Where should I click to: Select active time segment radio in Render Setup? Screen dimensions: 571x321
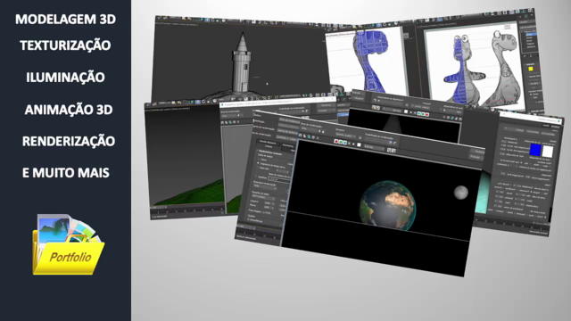click(258, 163)
